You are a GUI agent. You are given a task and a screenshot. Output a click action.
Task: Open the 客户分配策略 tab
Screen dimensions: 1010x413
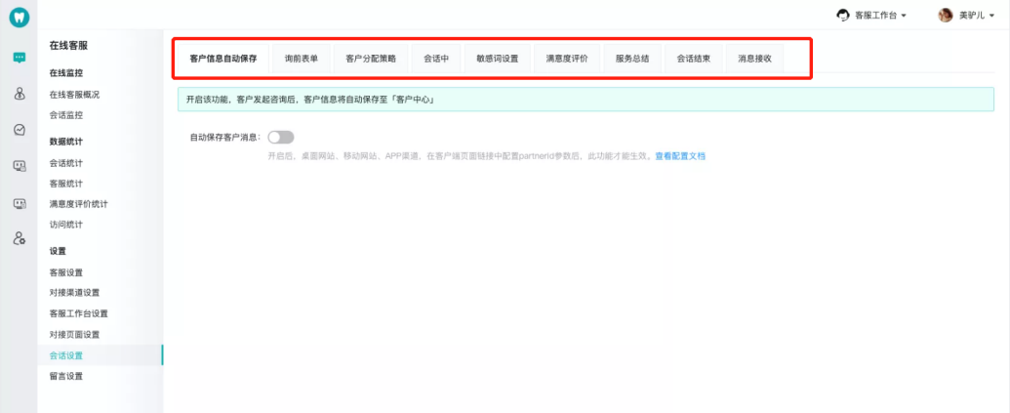pyautogui.click(x=371, y=59)
